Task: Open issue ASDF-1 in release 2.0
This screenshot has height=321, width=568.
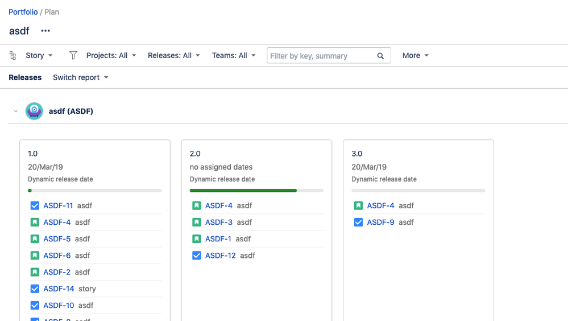Action: click(218, 239)
